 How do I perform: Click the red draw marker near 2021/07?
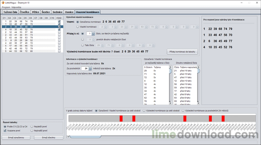tap(121, 119)
